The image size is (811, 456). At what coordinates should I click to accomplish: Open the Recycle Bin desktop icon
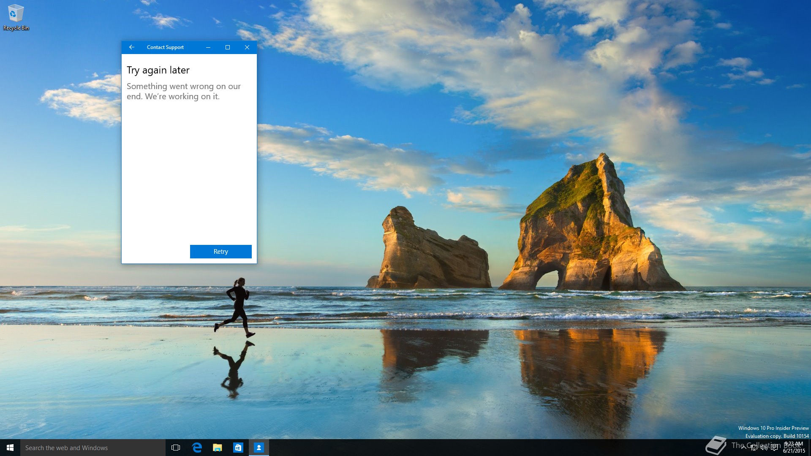tap(16, 18)
